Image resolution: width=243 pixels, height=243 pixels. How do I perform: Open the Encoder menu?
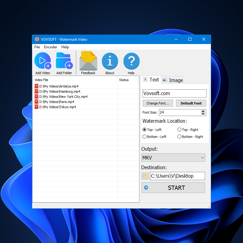(x=50, y=47)
